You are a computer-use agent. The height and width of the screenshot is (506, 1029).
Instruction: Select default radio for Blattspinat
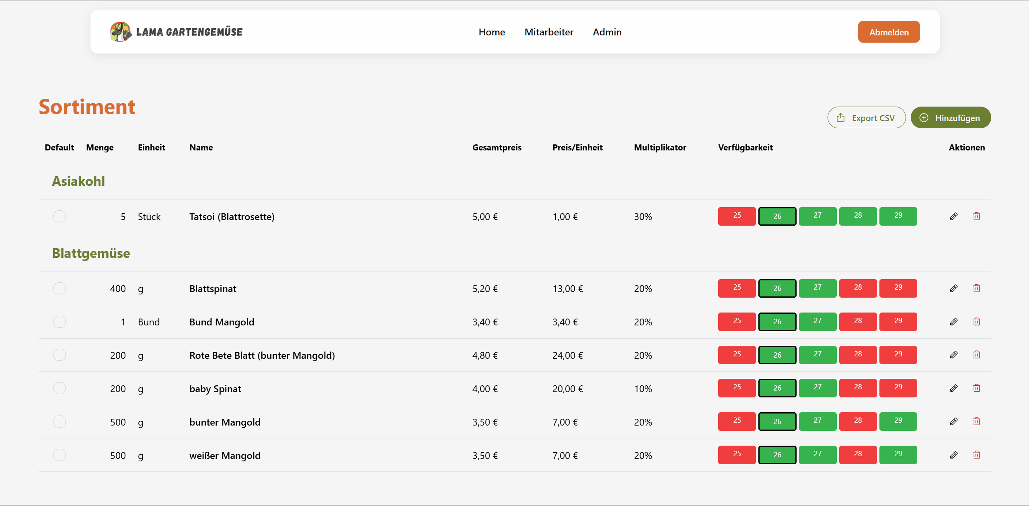(x=60, y=288)
